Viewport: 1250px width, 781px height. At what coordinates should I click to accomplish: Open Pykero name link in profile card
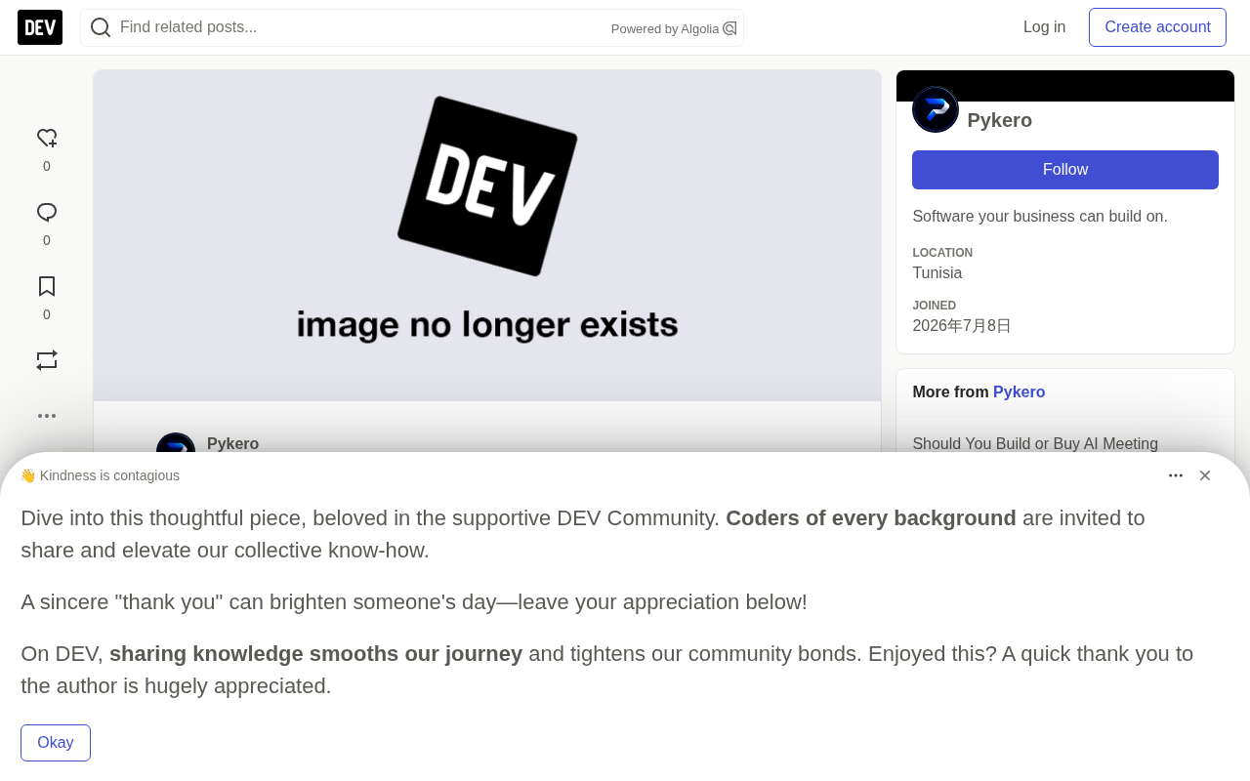[x=999, y=120]
